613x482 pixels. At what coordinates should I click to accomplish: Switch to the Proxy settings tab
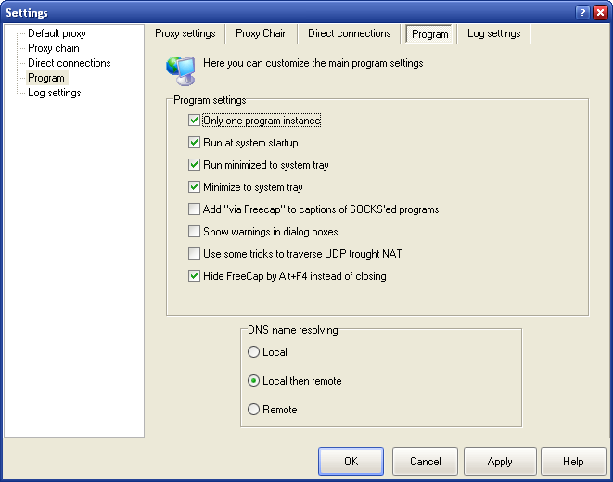[x=185, y=33]
